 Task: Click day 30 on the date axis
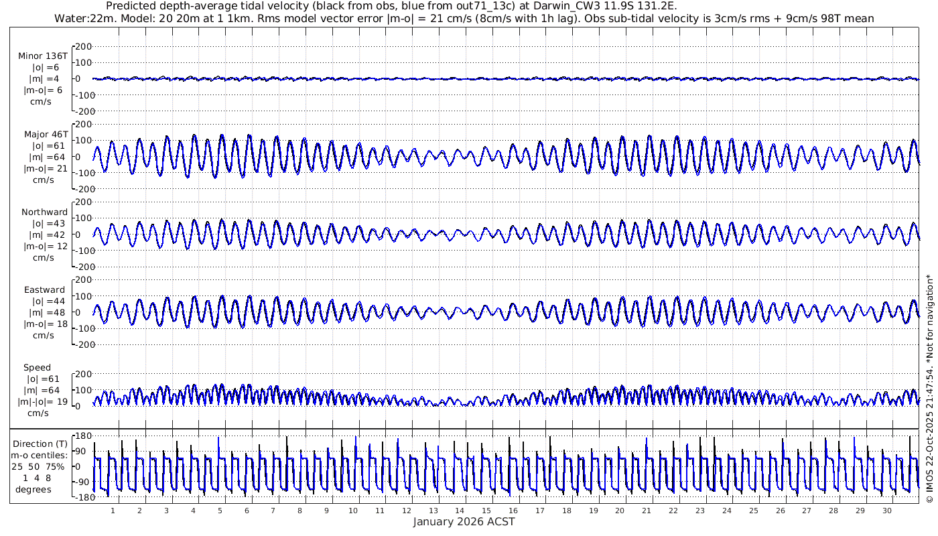(x=887, y=511)
